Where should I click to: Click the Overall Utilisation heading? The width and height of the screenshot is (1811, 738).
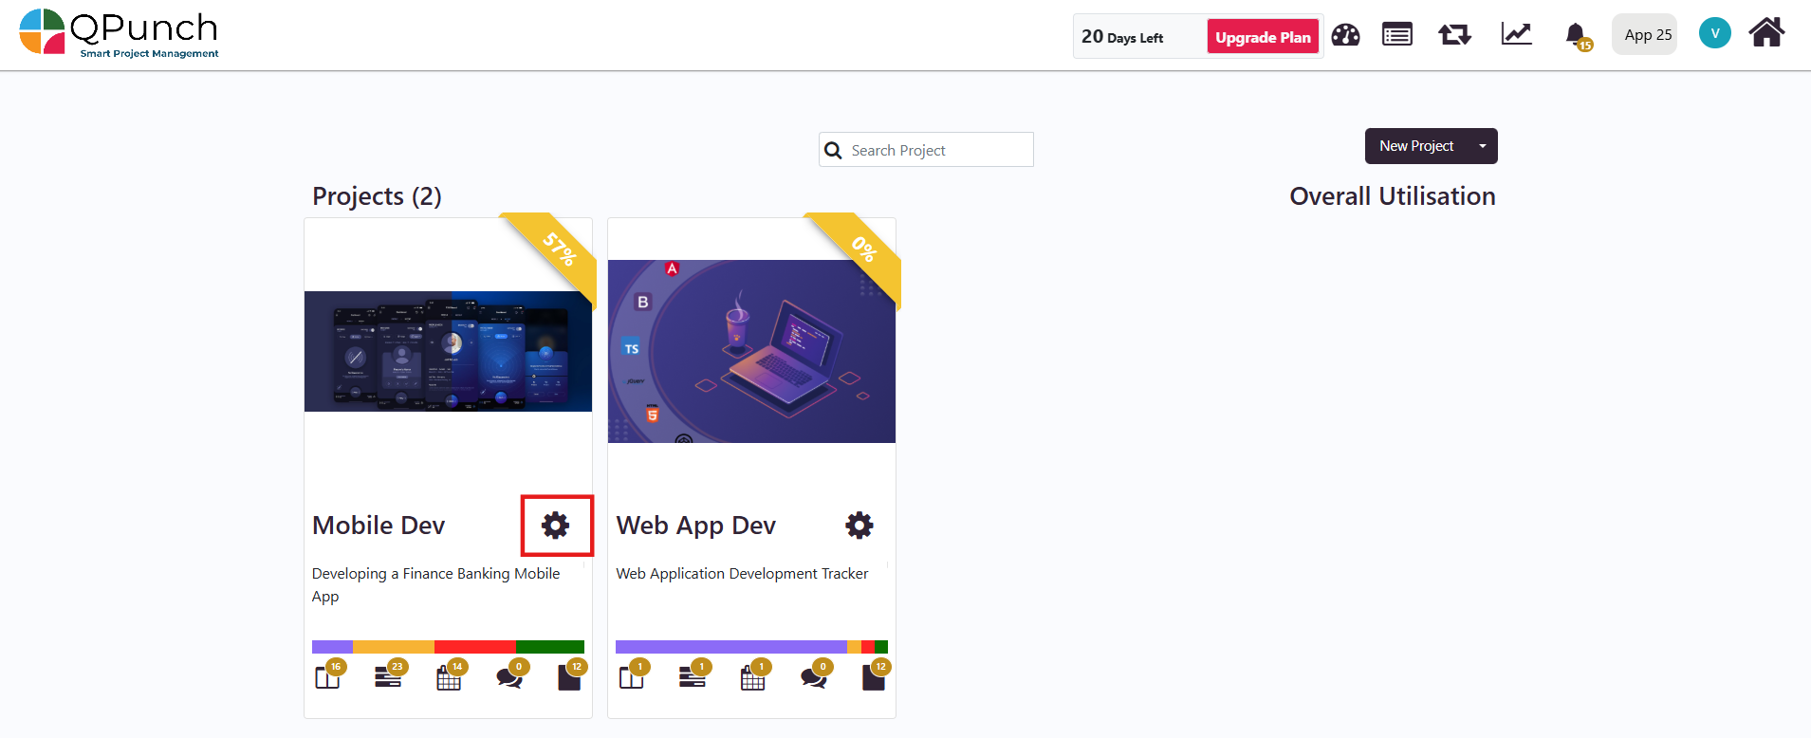1393,196
